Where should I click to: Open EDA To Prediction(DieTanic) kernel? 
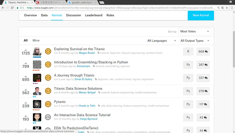(76, 128)
